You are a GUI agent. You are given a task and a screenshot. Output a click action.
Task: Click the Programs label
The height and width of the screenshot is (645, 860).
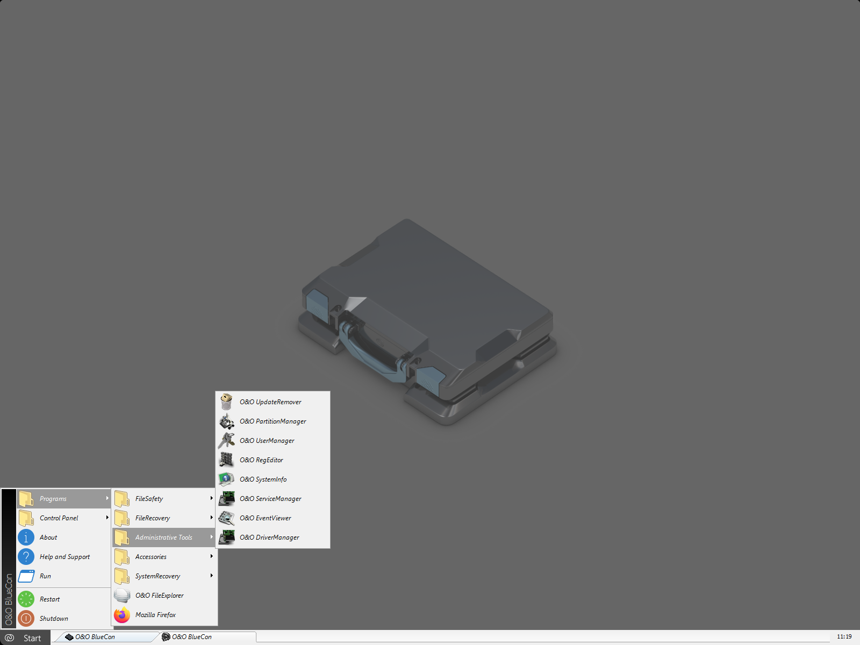53,499
